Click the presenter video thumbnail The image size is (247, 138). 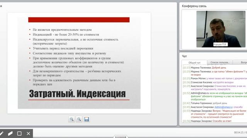(221, 29)
